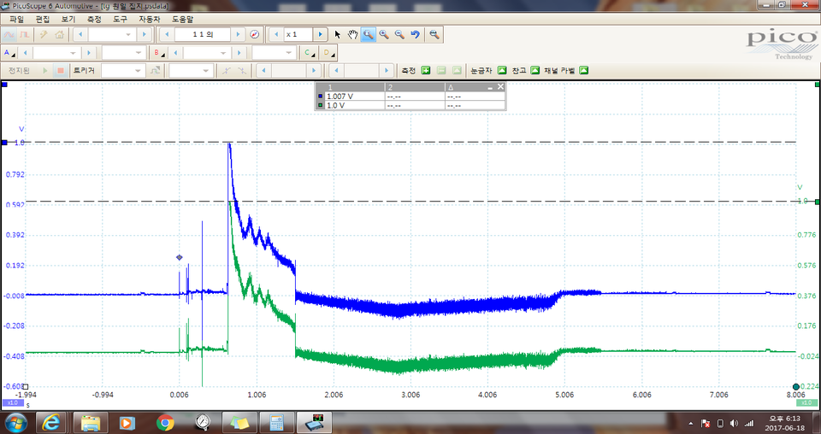This screenshot has width=821, height=434.
Task: Select the 1.0 V ruler value cell
Action: (x=355, y=105)
